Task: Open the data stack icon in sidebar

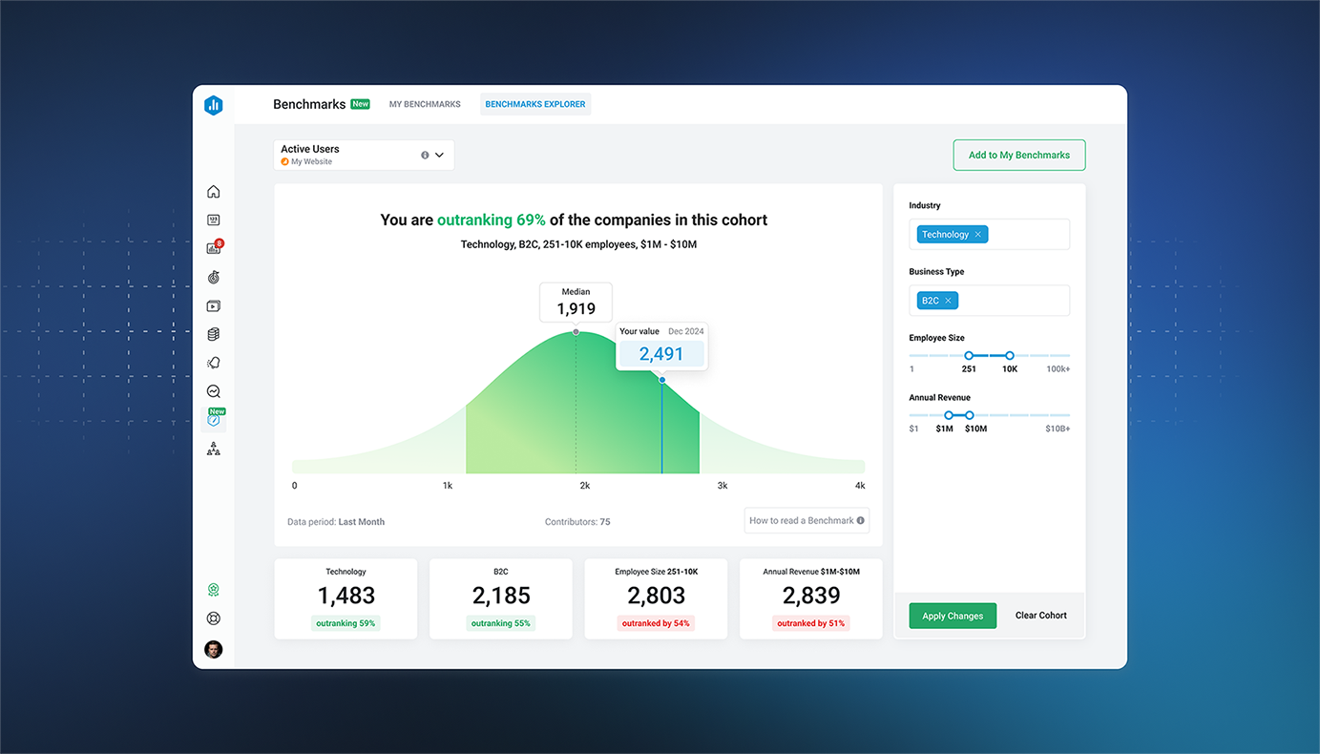Action: pos(213,333)
